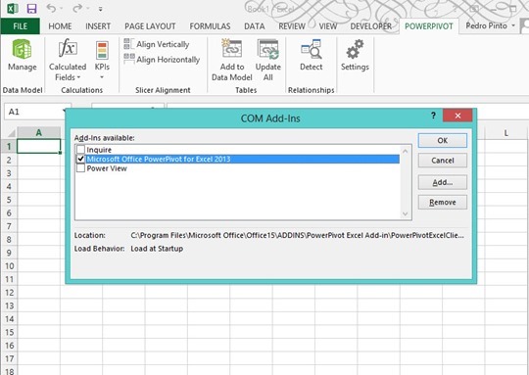Screen dimensions: 529x375
Task: Select the POWERPIVOT tab
Action: click(x=429, y=26)
